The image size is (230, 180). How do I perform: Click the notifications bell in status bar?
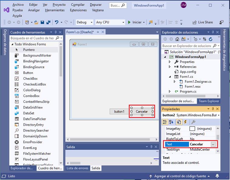coord(217,176)
